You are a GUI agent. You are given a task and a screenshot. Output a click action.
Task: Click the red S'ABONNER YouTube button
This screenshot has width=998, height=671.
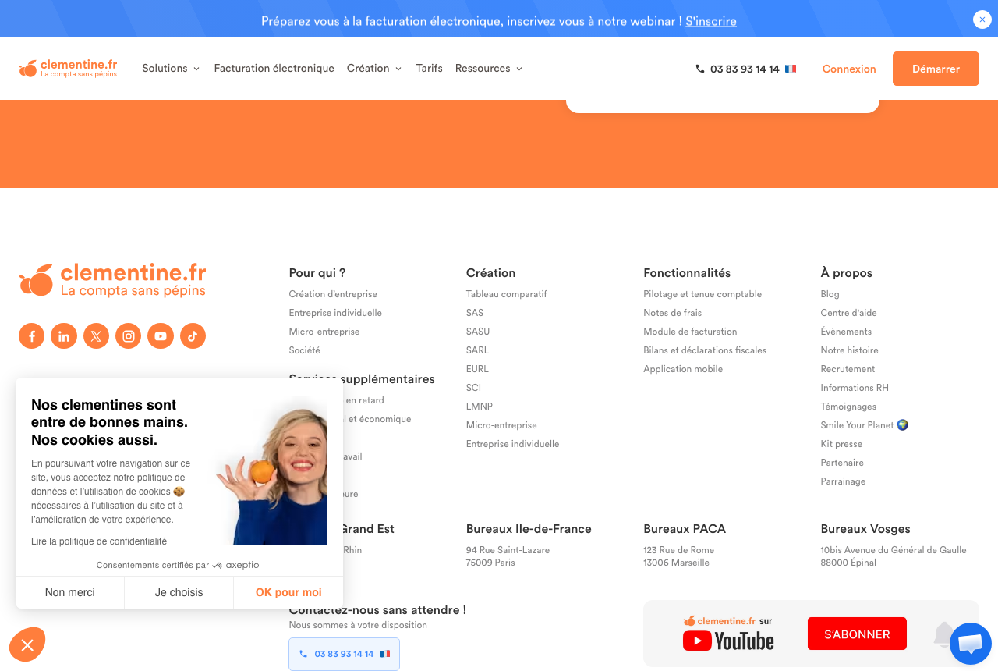[857, 634]
